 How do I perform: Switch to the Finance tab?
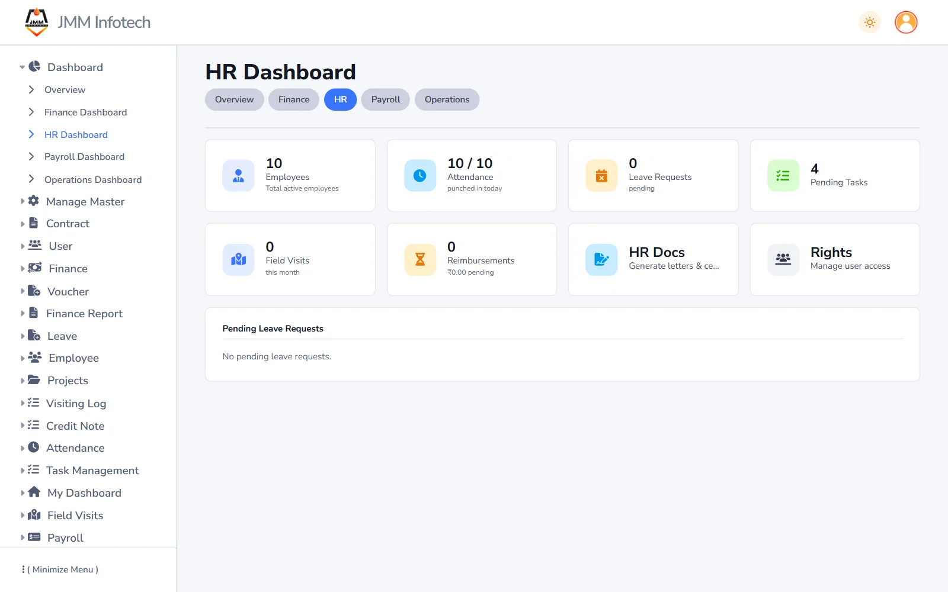tap(294, 99)
